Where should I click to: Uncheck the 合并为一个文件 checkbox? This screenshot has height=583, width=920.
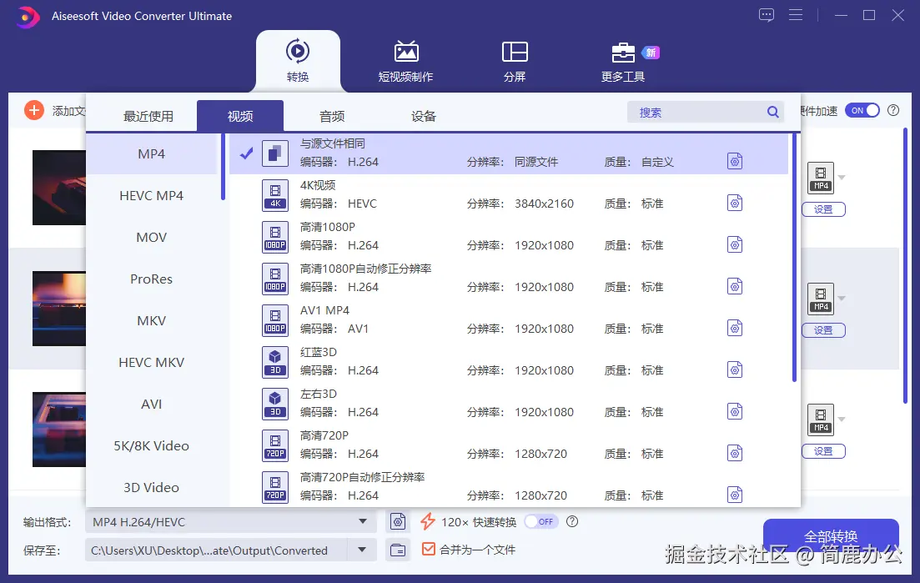pyautogui.click(x=429, y=550)
